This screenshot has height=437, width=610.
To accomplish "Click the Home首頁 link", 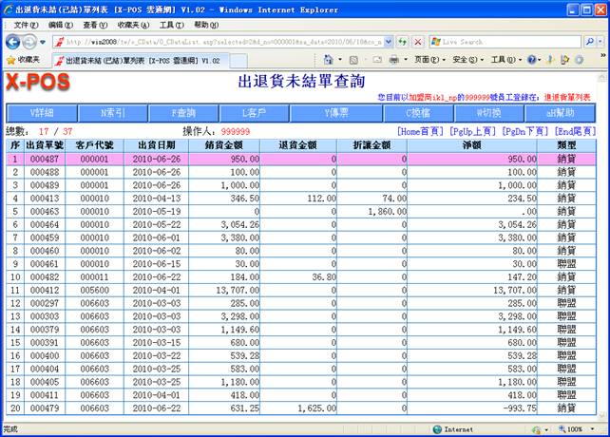I will click(x=423, y=131).
